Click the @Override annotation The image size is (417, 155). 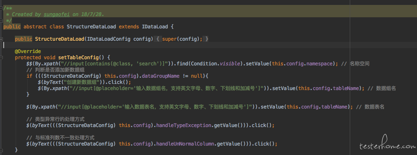[28, 51]
